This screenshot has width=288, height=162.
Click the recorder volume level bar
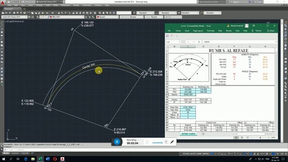click(157, 142)
